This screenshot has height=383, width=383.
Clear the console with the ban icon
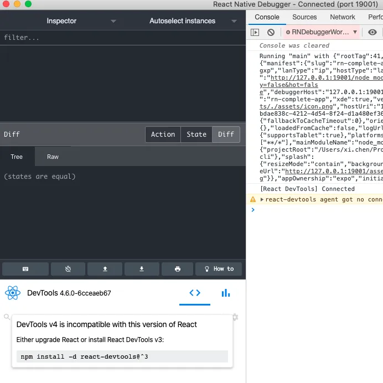(x=271, y=32)
